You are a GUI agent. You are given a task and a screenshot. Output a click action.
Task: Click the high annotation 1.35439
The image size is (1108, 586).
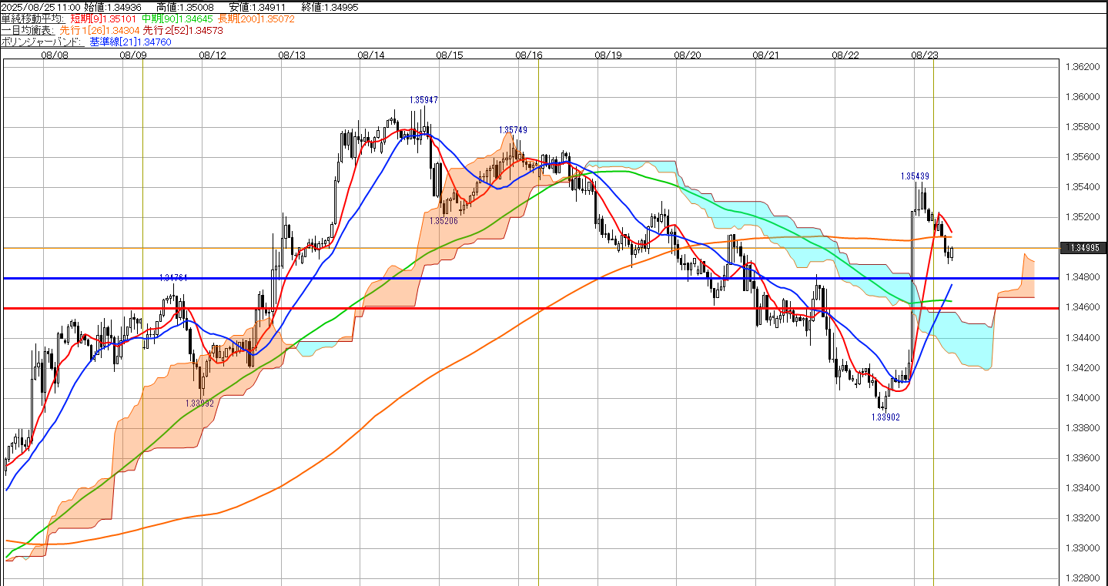[x=916, y=176]
